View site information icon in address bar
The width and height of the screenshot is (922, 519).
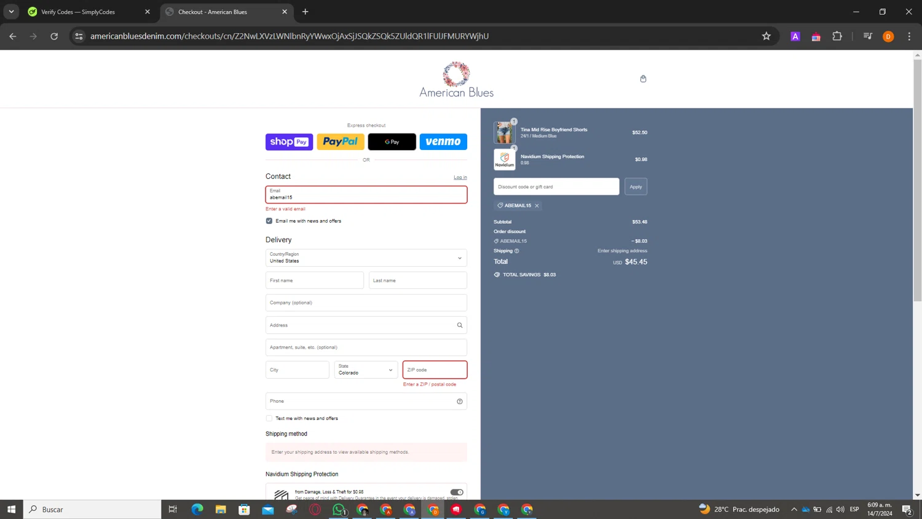(x=79, y=36)
